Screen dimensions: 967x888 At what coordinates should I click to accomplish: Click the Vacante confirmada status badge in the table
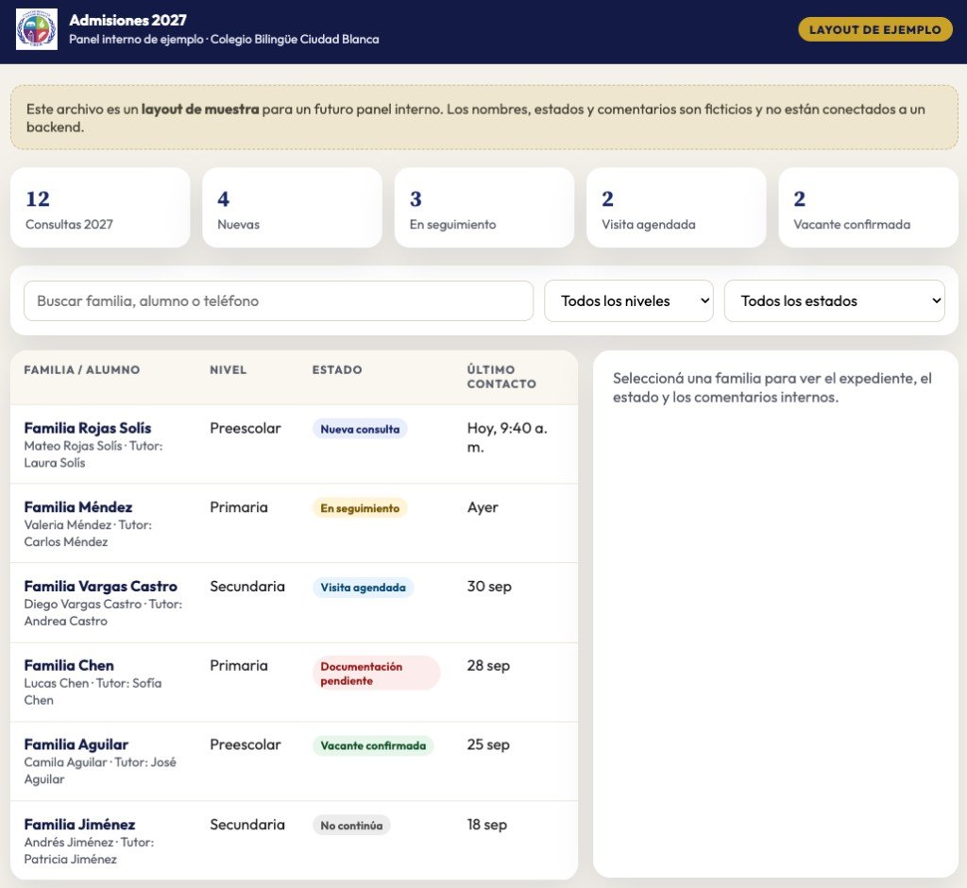[x=373, y=745]
